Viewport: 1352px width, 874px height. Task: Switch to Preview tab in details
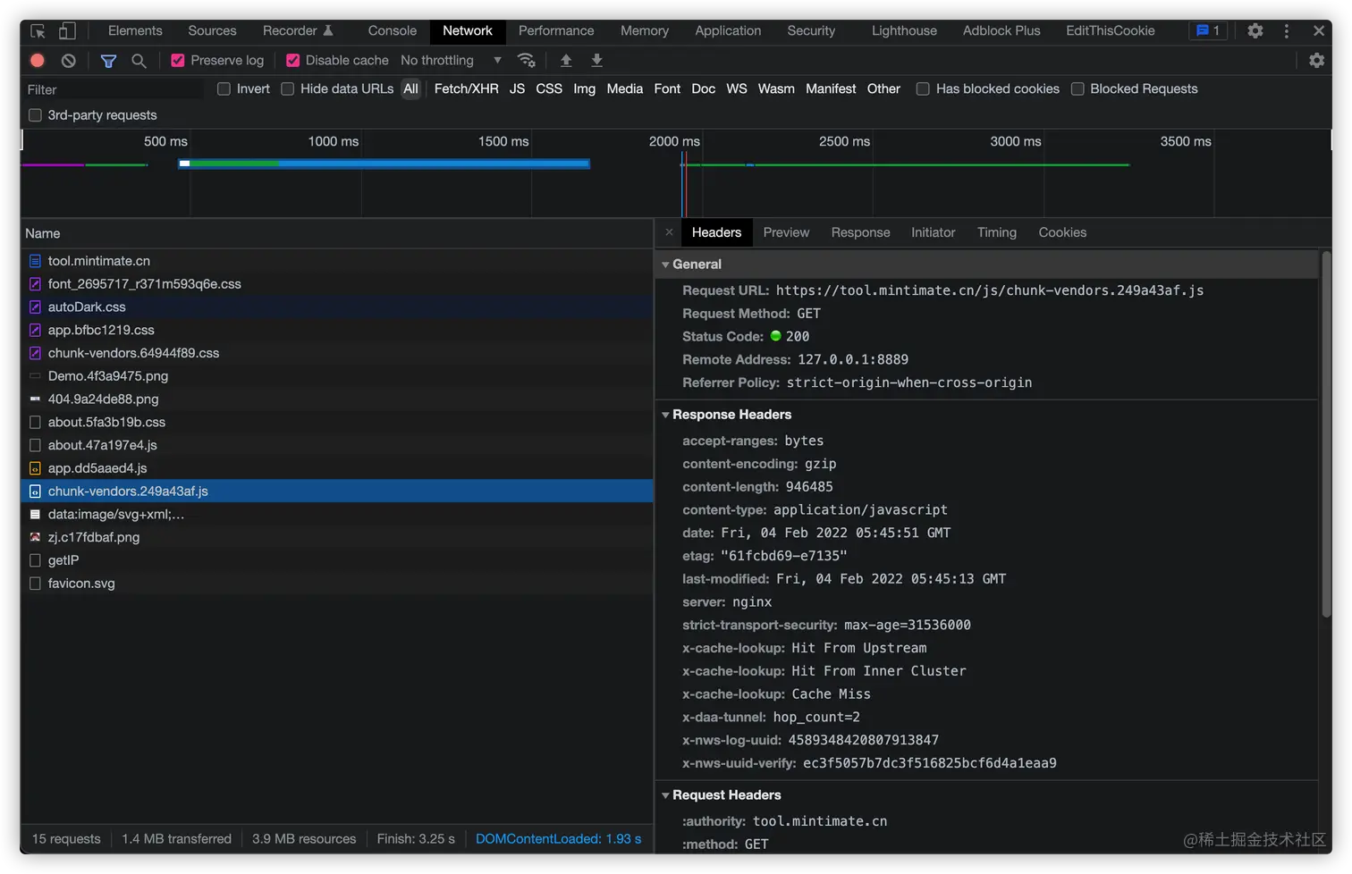[x=786, y=232]
